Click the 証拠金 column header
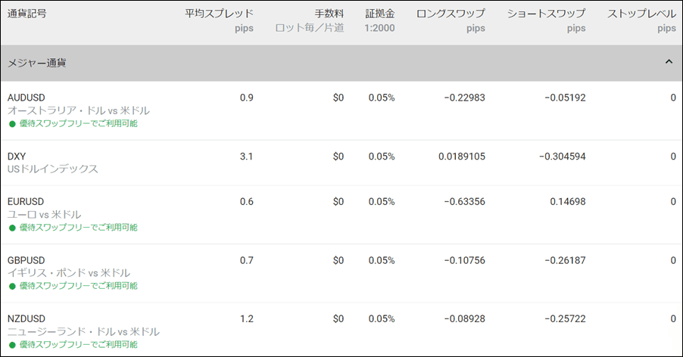The width and height of the screenshot is (683, 357). click(x=379, y=14)
